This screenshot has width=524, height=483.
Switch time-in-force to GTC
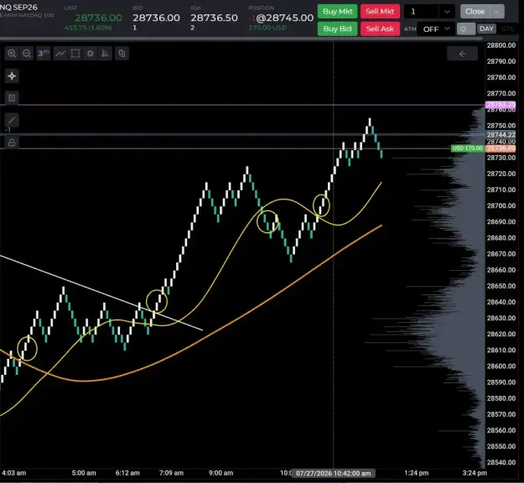(x=507, y=29)
